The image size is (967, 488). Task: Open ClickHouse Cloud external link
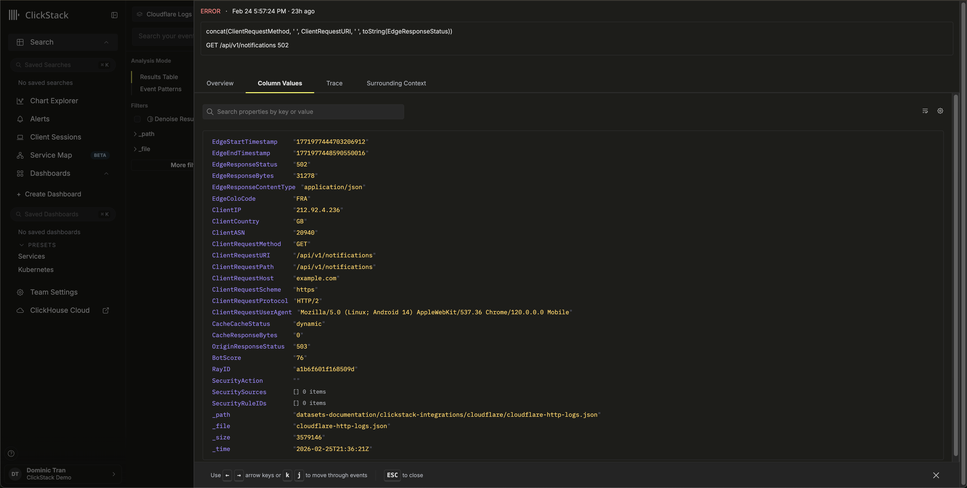click(106, 310)
